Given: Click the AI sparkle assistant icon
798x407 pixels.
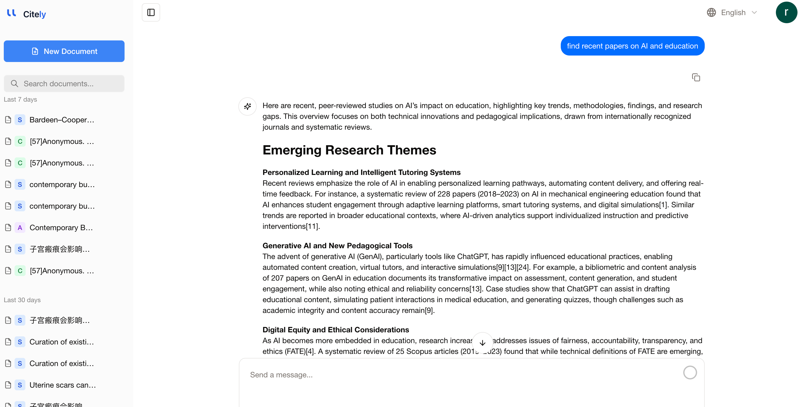Looking at the screenshot, I should [247, 106].
